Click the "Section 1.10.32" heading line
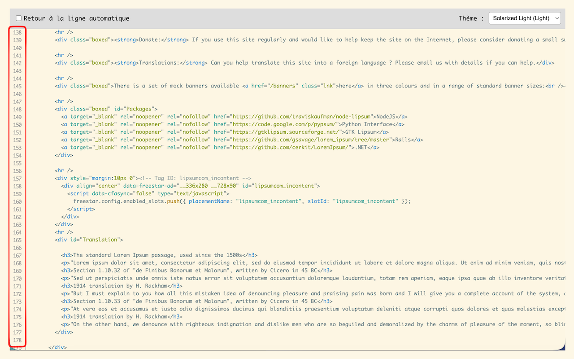Viewport: 574px width, 359px height. 197,270
